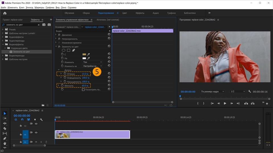The image size is (273, 153).
Task: Select the Razor tool in the toolbar
Action: click(x=5, y=128)
